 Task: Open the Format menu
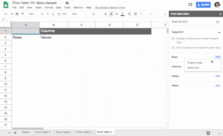[49, 7]
